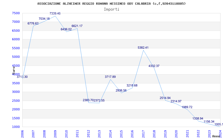Click y-axis tick 6500

[16, 31]
